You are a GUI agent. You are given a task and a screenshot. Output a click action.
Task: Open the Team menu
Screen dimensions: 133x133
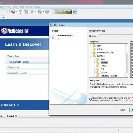[14, 7]
